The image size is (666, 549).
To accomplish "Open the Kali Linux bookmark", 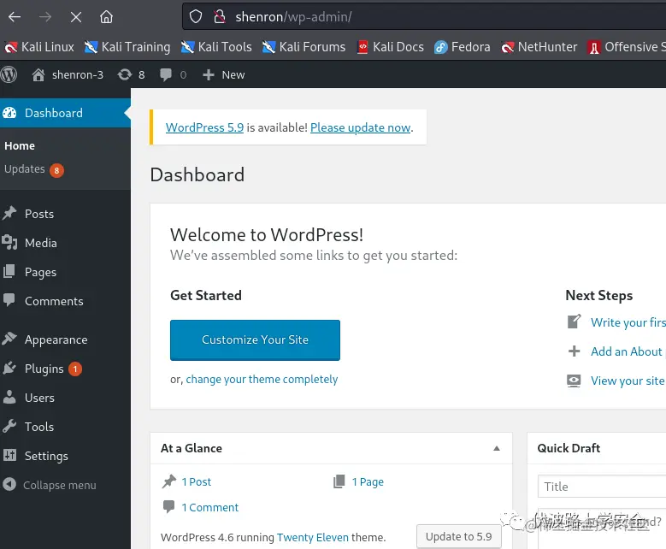I will click(x=39, y=47).
